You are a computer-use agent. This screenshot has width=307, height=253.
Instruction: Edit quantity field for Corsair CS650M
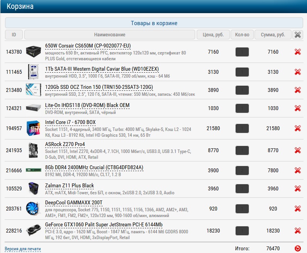242,52
